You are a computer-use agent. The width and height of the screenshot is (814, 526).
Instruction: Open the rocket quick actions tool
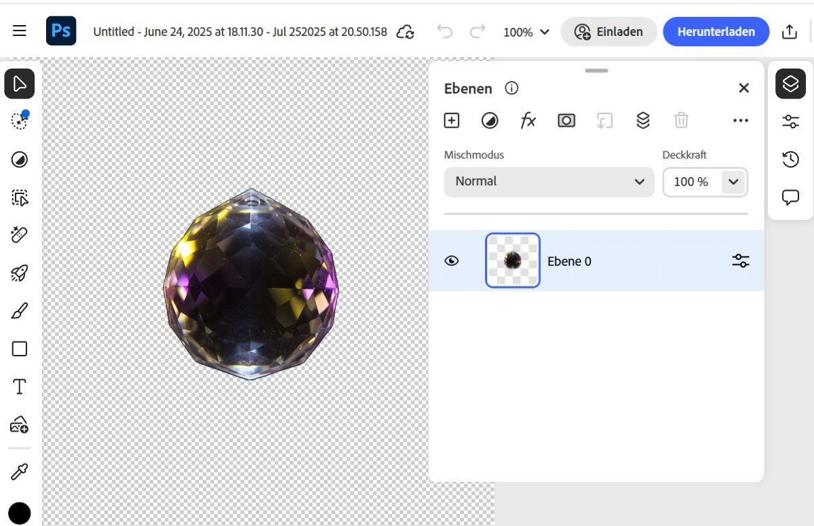coord(20,273)
